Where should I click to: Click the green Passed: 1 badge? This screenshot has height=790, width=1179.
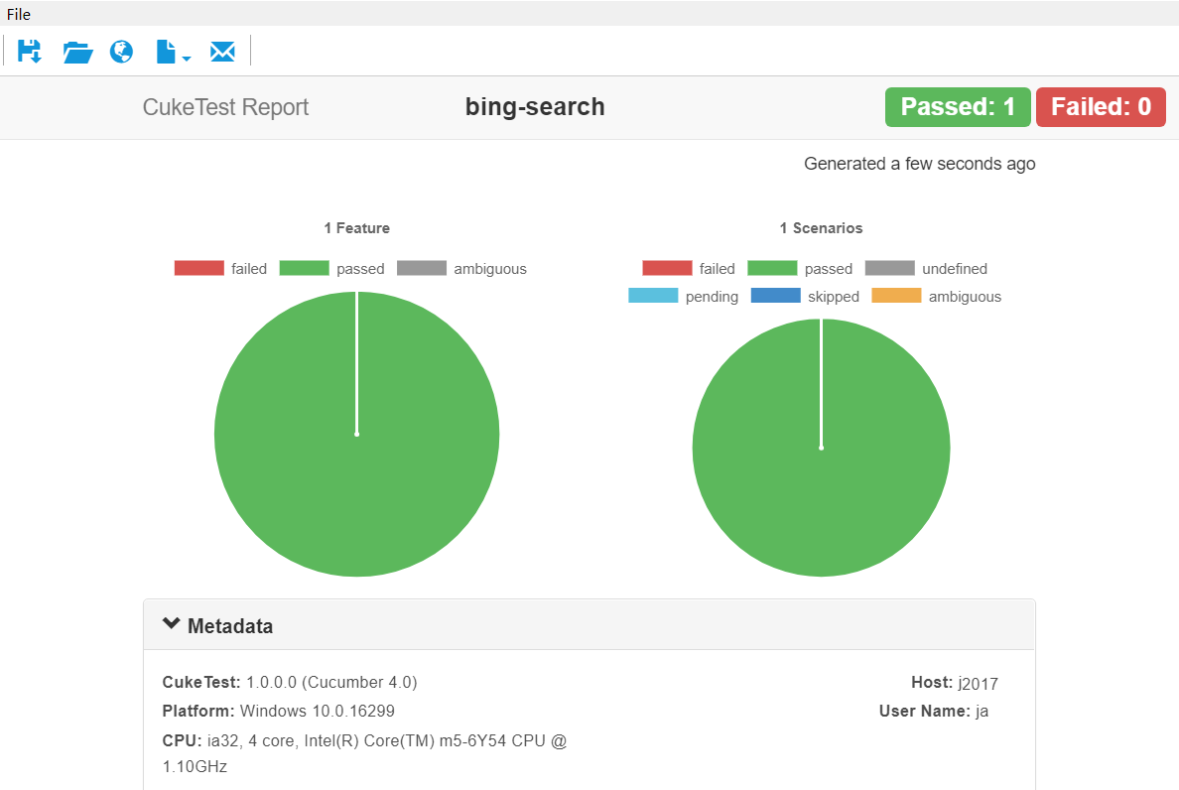coord(958,107)
